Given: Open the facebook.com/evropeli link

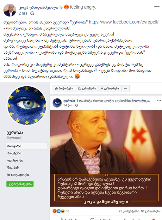Looking at the screenshot, I should tap(123, 22).
